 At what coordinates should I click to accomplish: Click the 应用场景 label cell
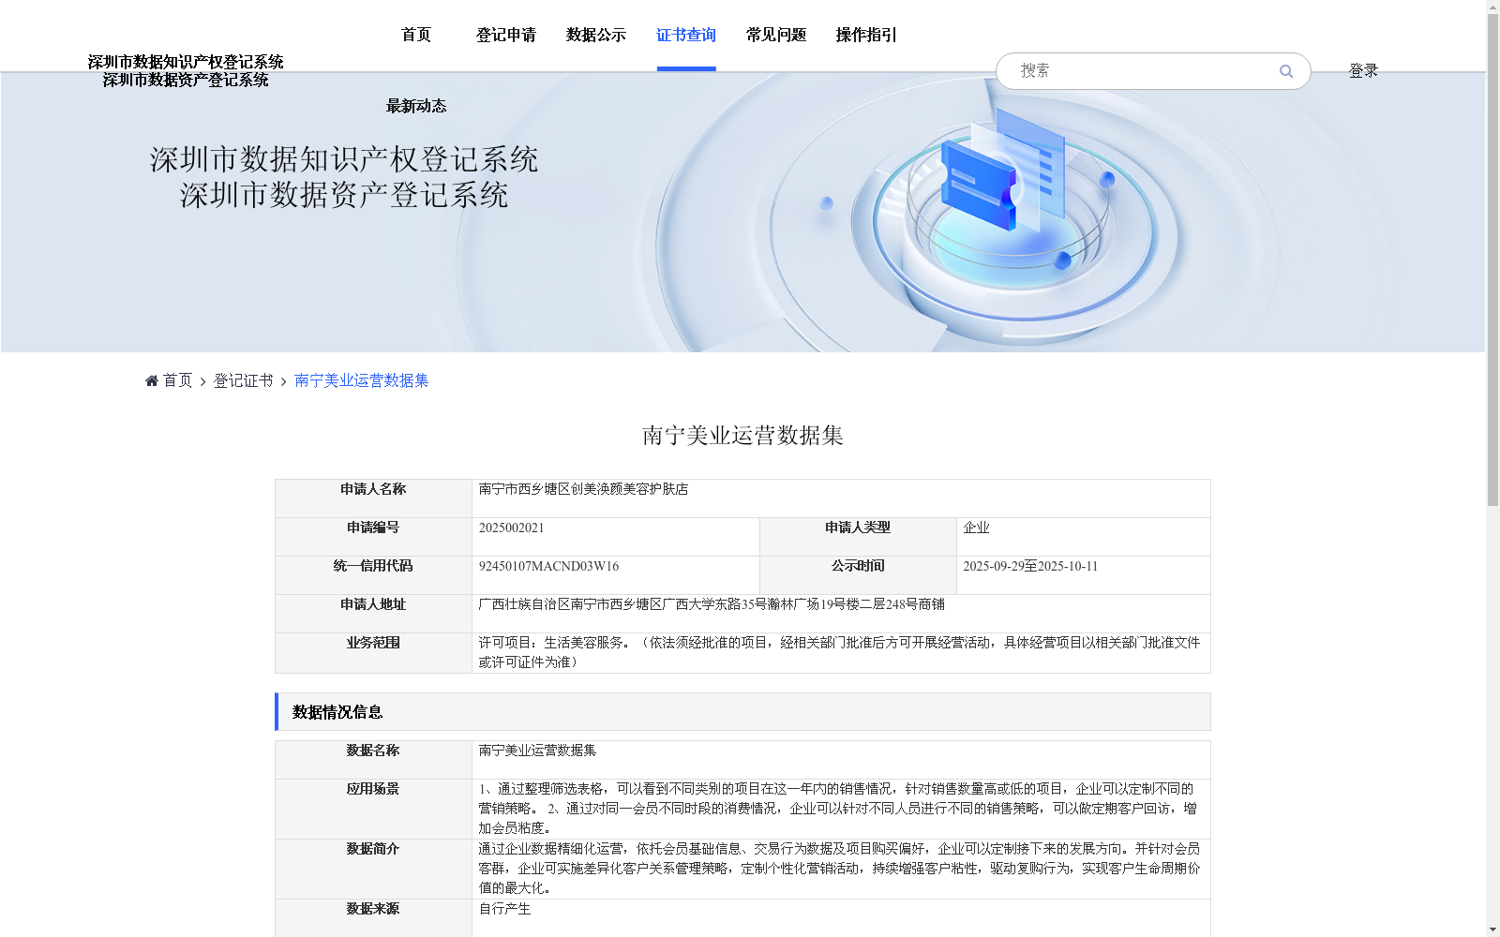click(373, 810)
